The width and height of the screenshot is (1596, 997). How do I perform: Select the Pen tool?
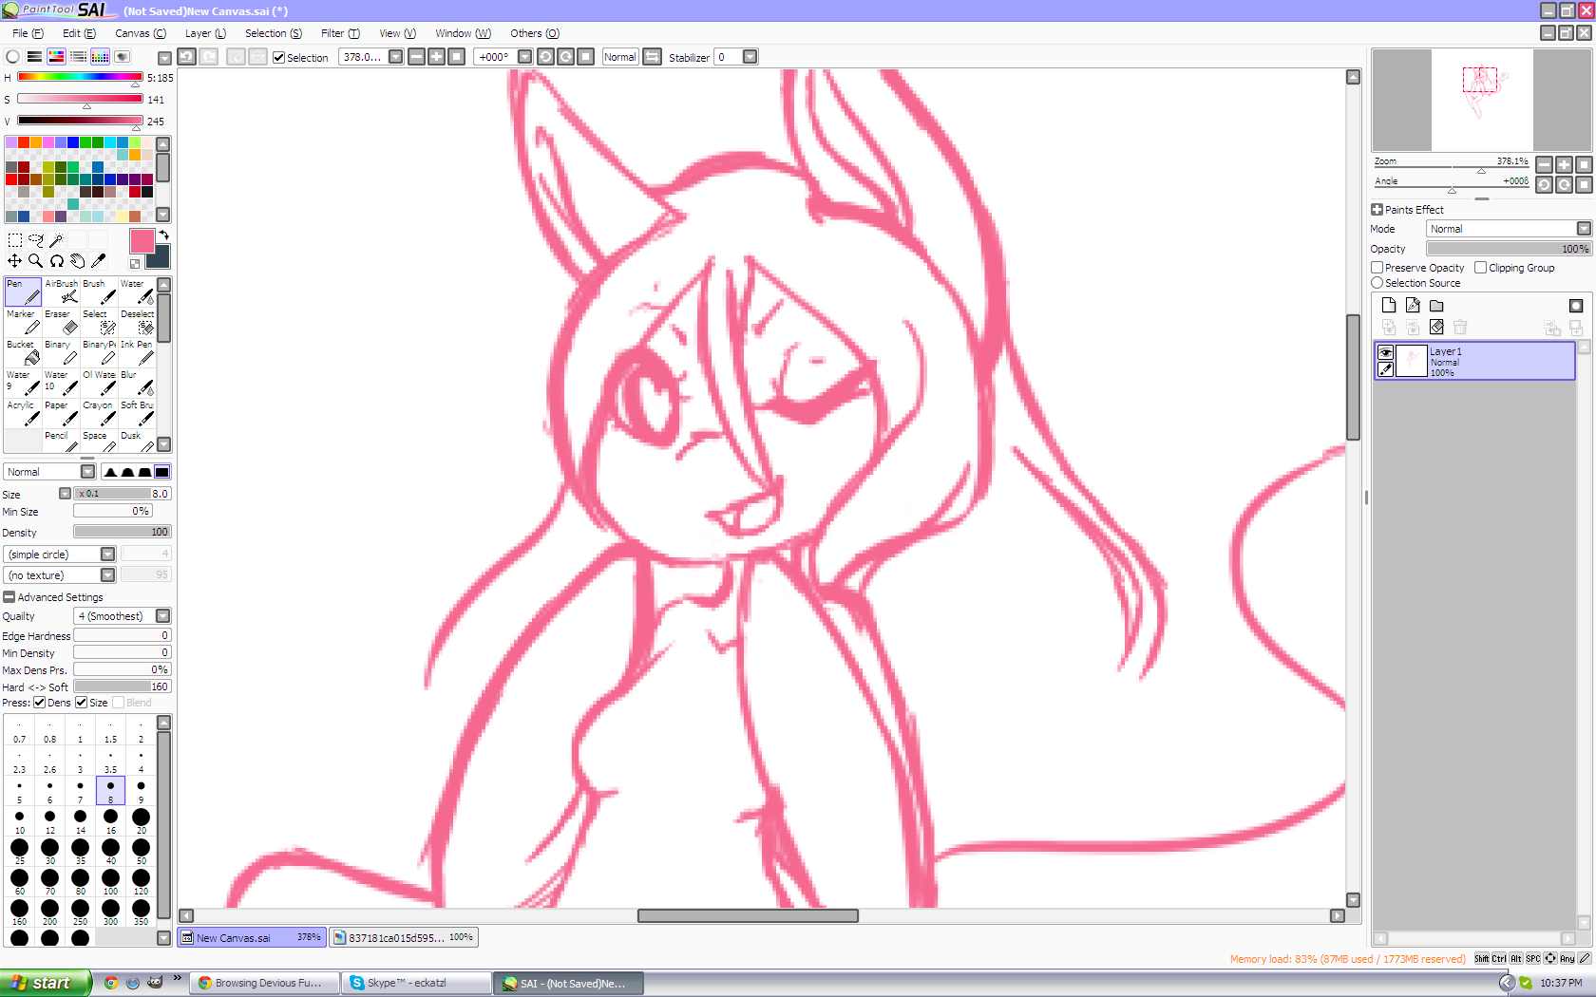click(x=23, y=292)
